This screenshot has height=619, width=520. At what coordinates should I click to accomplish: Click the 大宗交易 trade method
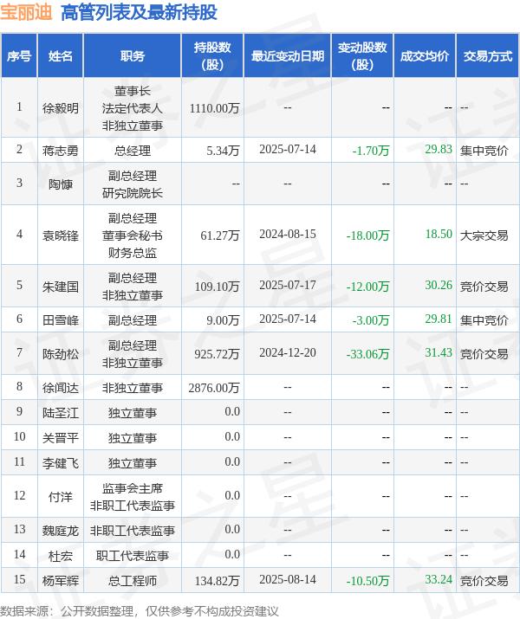coord(484,235)
